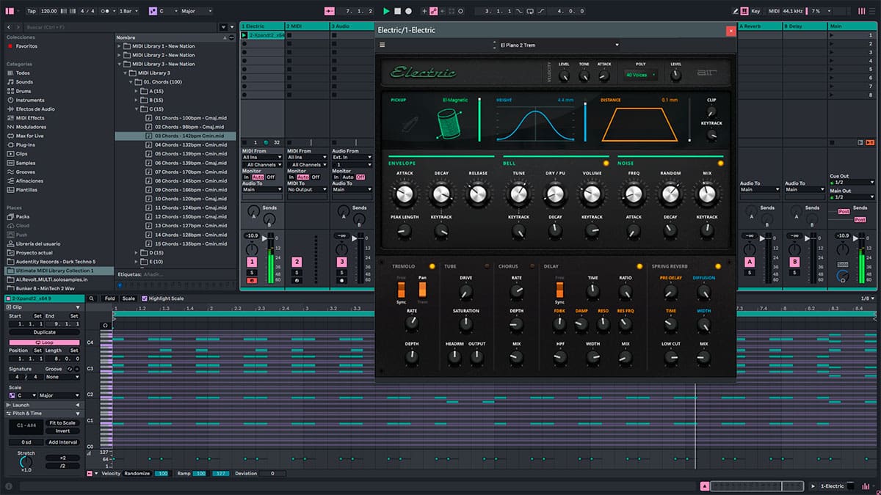
Task: Click the Info view icon at bottom left
Action: (x=7, y=486)
